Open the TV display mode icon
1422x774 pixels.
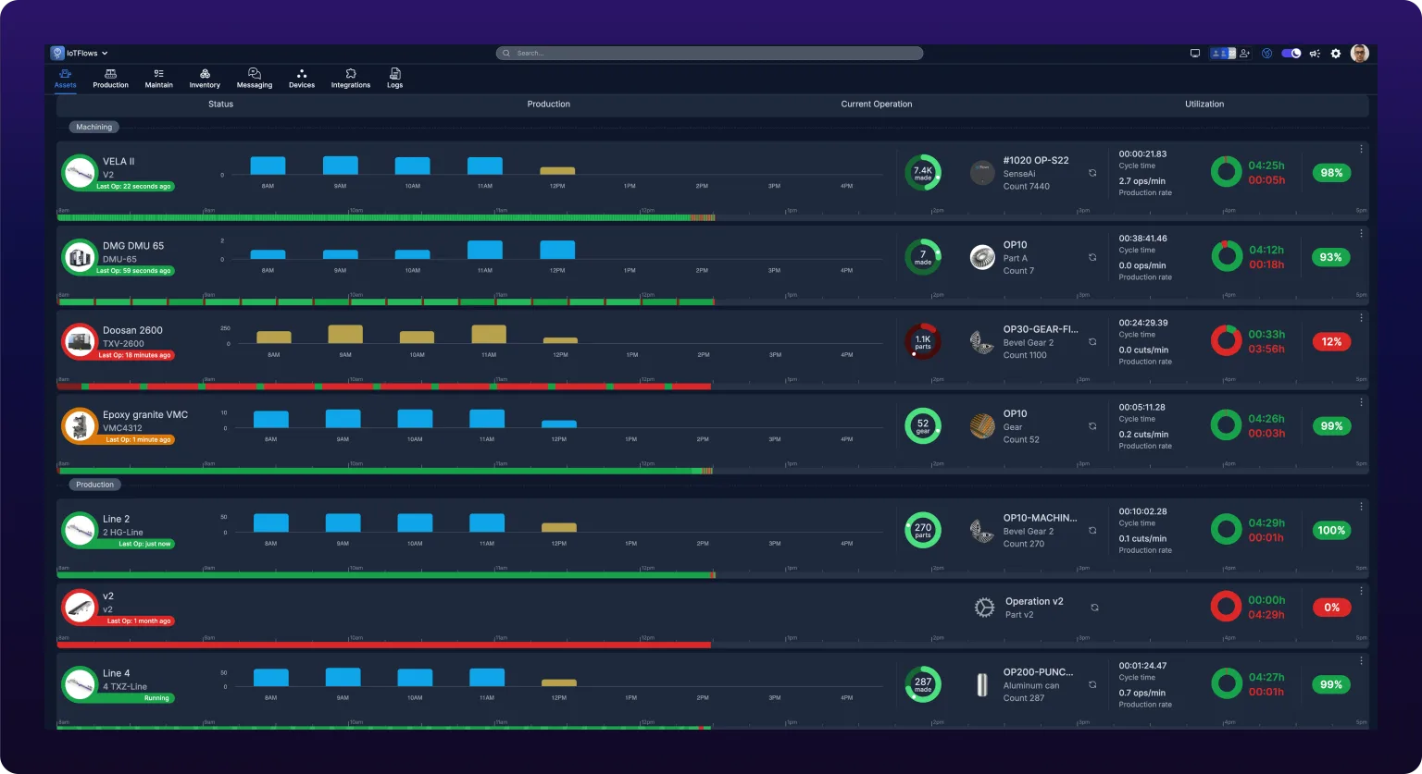pos(1195,54)
